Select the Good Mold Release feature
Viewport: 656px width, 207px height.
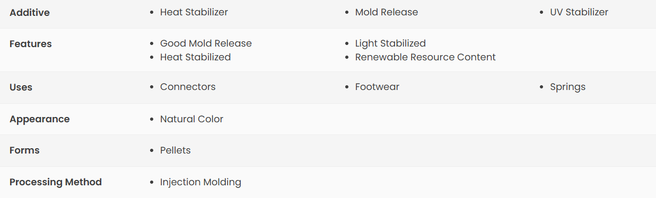(206, 43)
